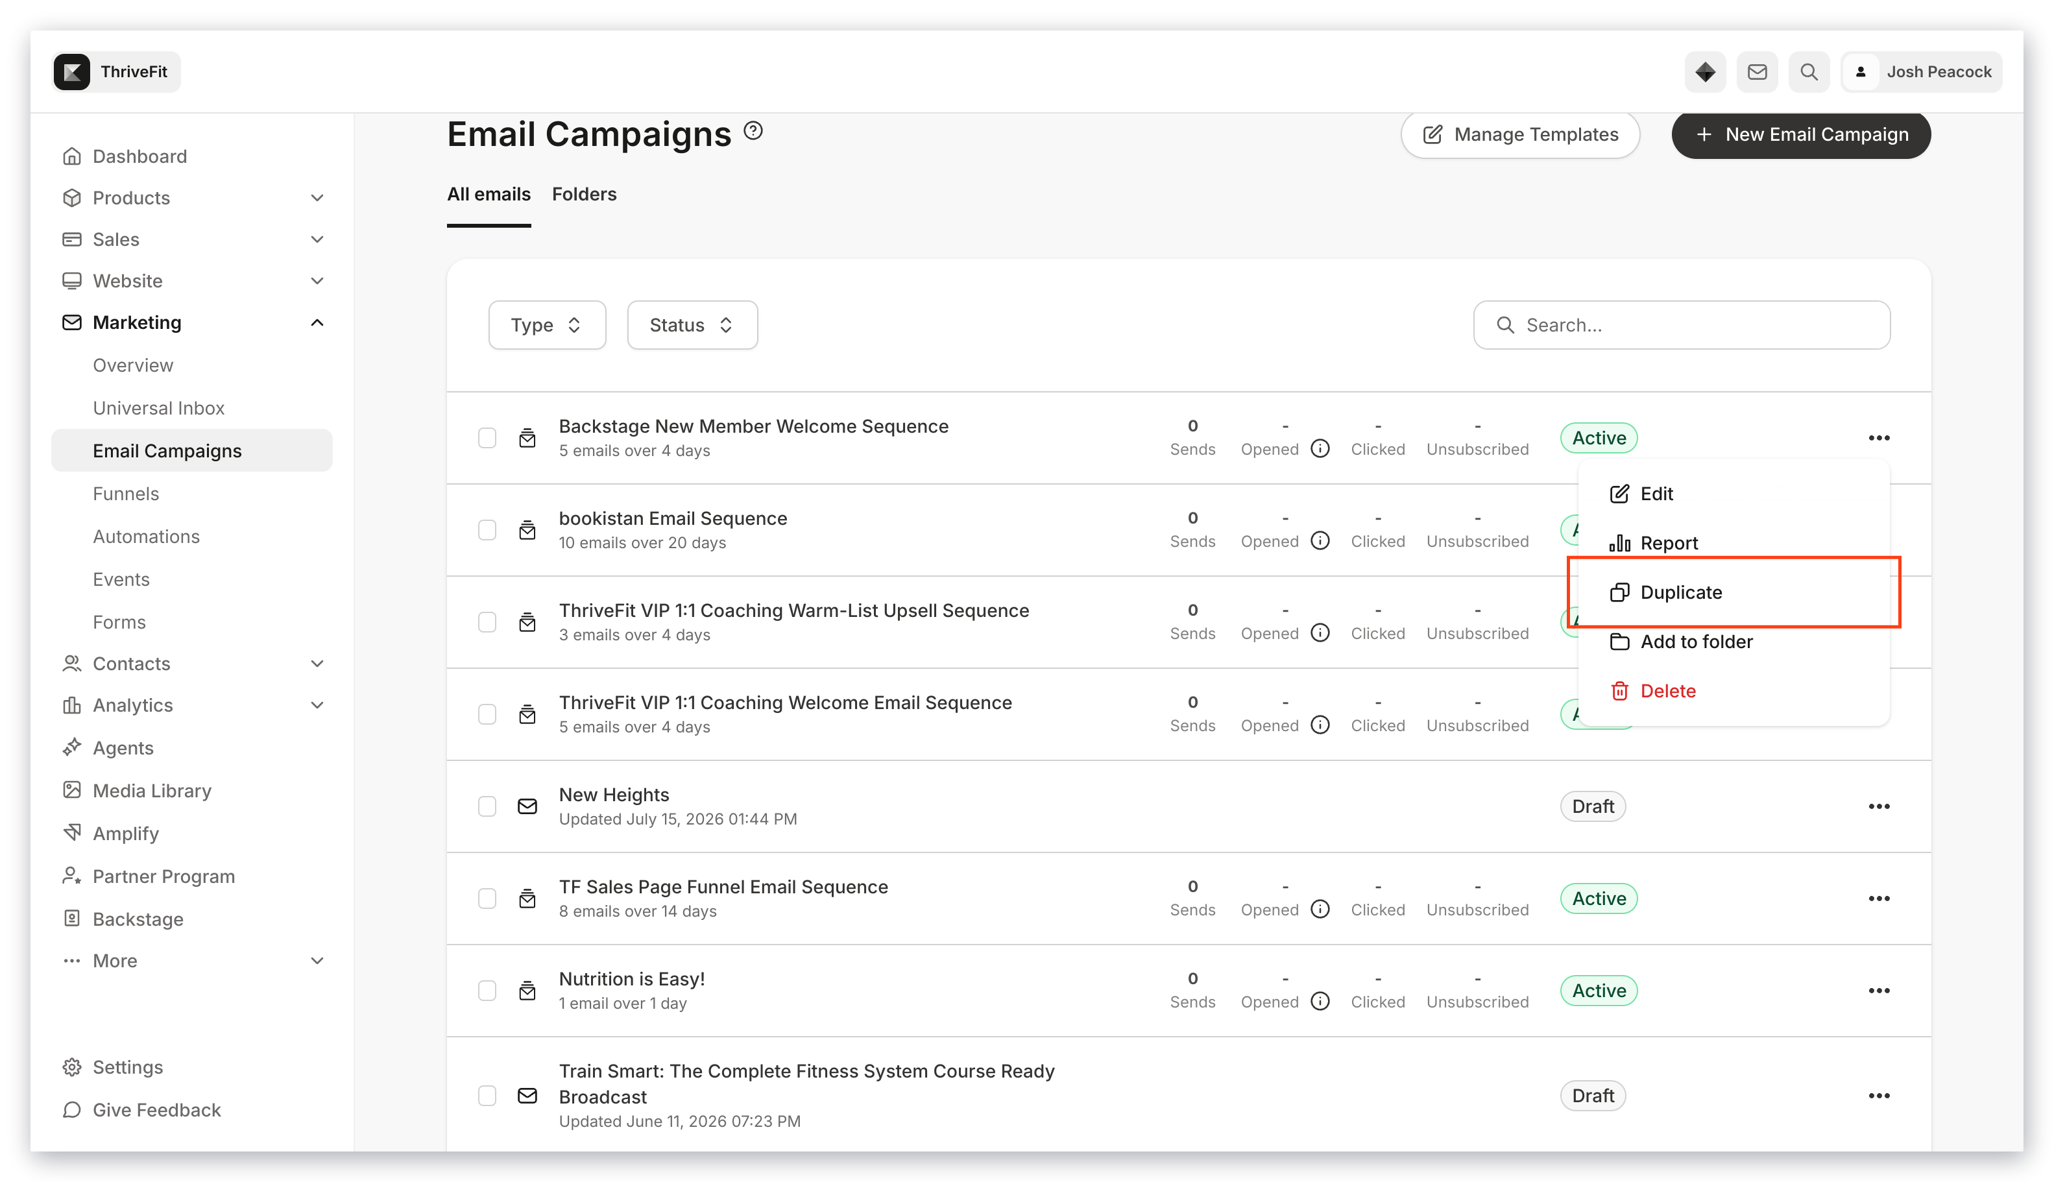
Task: Expand the Contacts sidebar section
Action: tap(317, 663)
